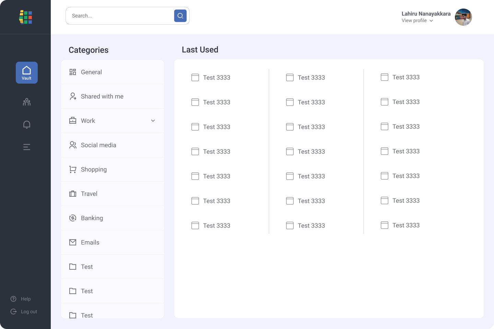This screenshot has width=494, height=329.
Task: Open the team members sidebar icon
Action: (x=27, y=102)
